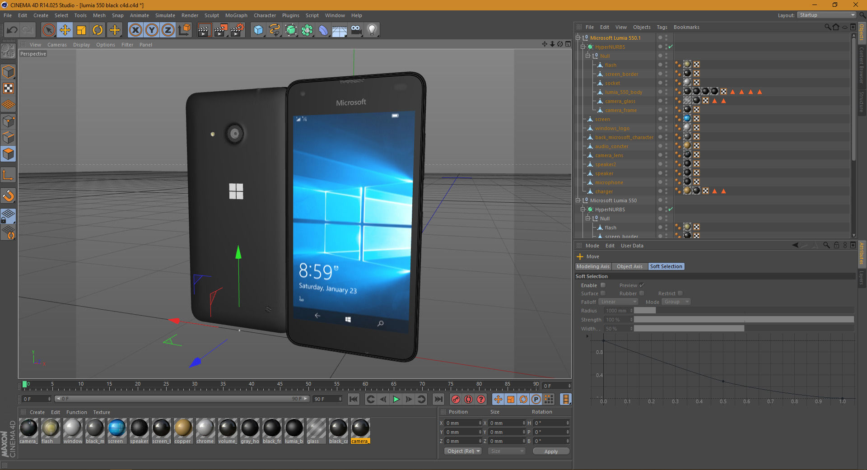The image size is (867, 470).
Task: Open the spline pen tool icon
Action: click(275, 30)
